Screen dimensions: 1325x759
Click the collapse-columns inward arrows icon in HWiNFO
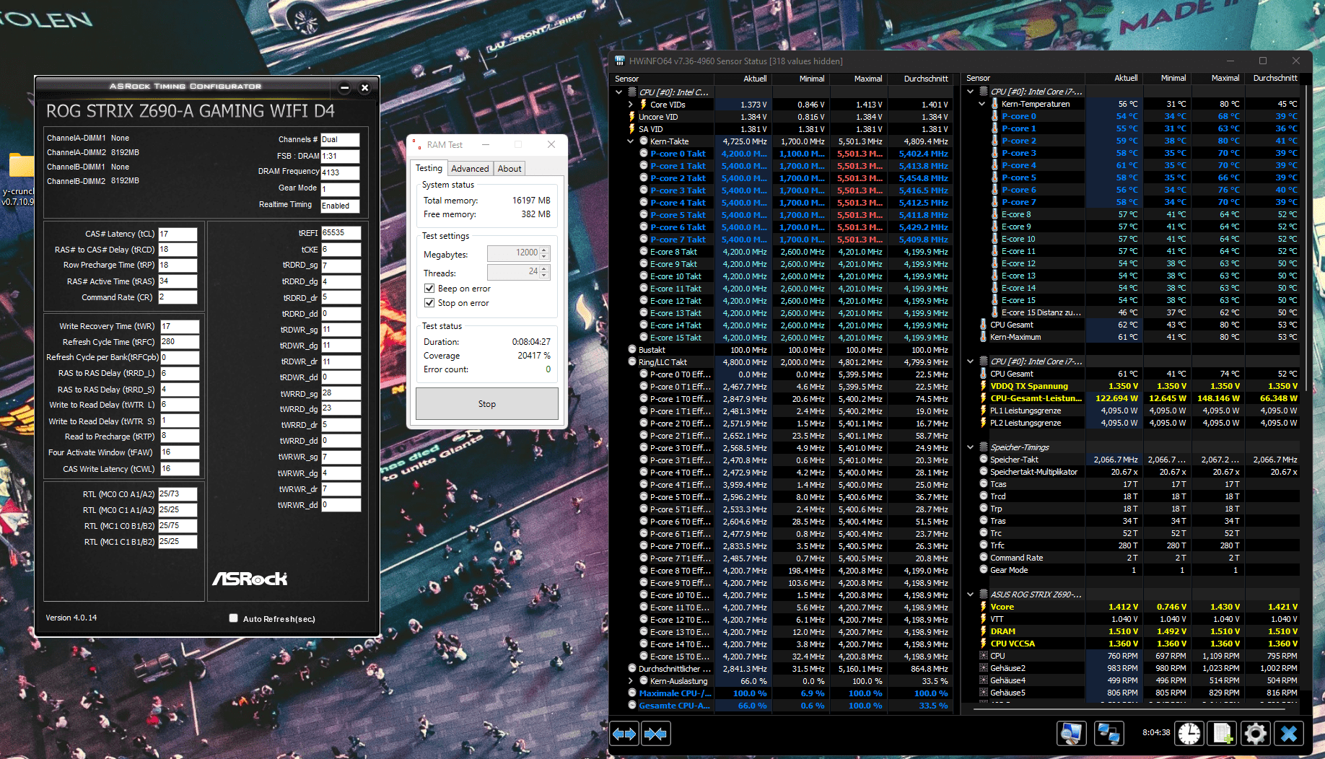[x=655, y=734]
